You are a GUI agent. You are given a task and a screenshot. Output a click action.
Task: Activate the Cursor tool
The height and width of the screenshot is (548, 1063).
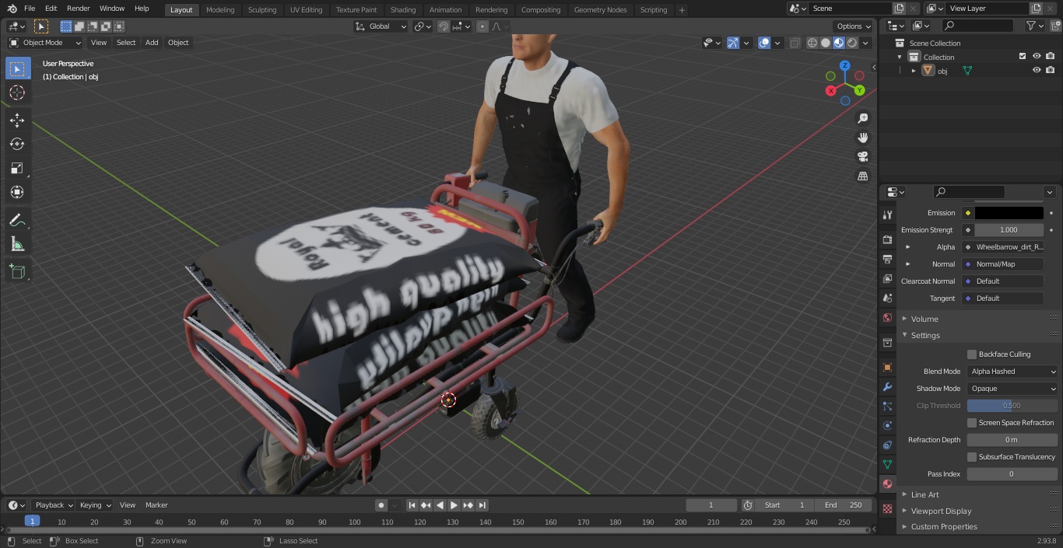click(17, 92)
